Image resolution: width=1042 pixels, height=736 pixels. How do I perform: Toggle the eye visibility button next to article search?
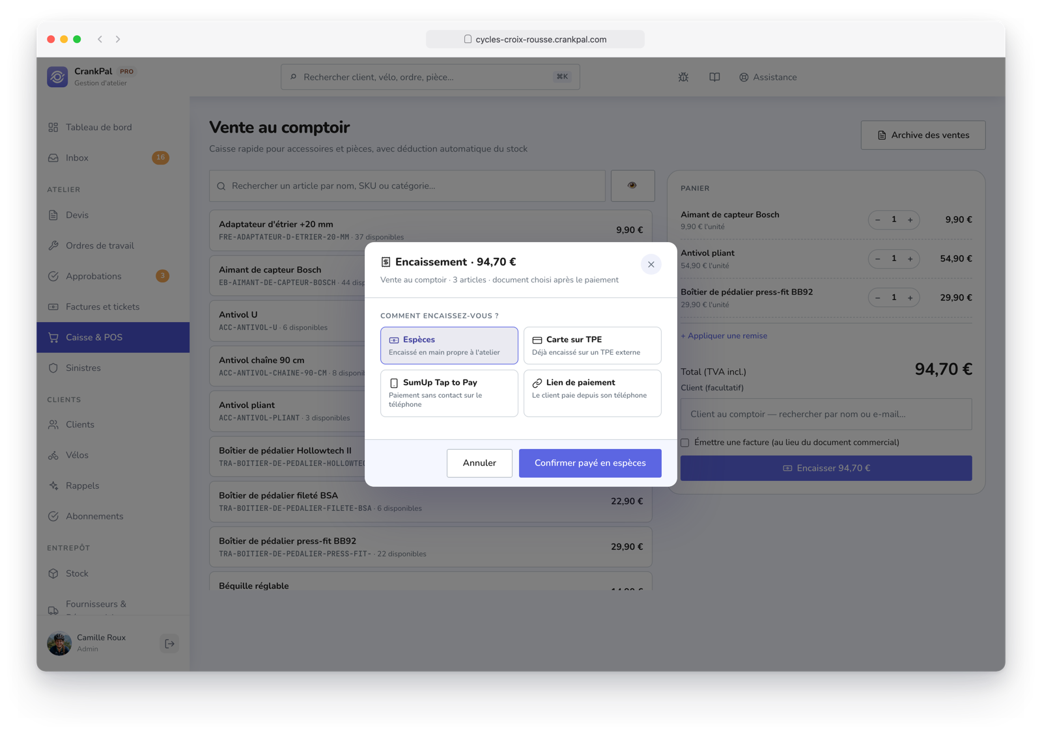click(632, 185)
